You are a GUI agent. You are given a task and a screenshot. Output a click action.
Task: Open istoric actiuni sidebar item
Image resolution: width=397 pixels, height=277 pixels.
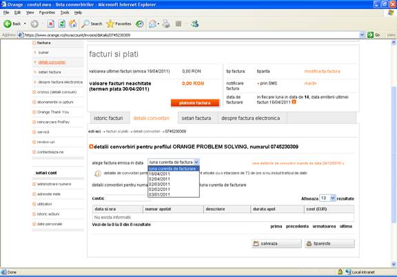click(x=48, y=214)
